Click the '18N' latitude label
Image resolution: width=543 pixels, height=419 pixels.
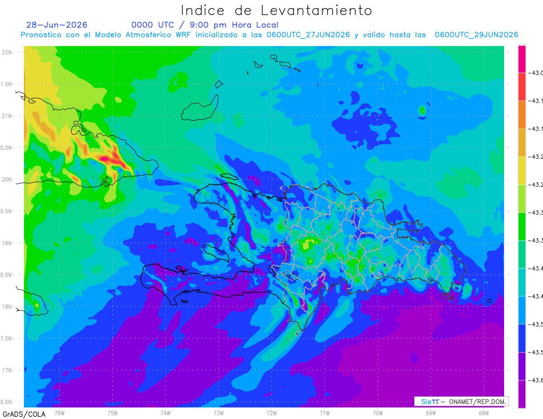point(7,307)
